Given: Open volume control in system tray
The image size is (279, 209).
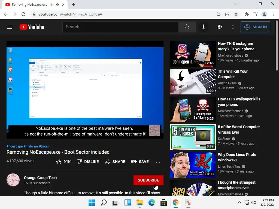Looking at the screenshot, I should click(254, 202).
